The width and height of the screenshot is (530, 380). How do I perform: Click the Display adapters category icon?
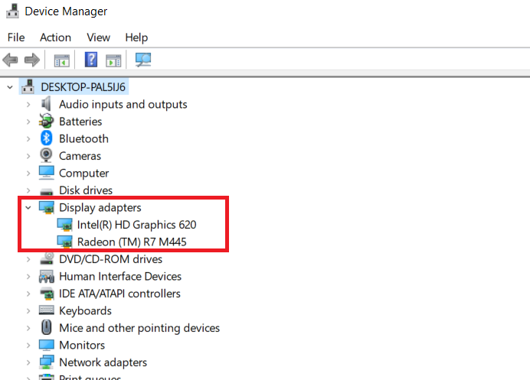pyautogui.click(x=47, y=207)
